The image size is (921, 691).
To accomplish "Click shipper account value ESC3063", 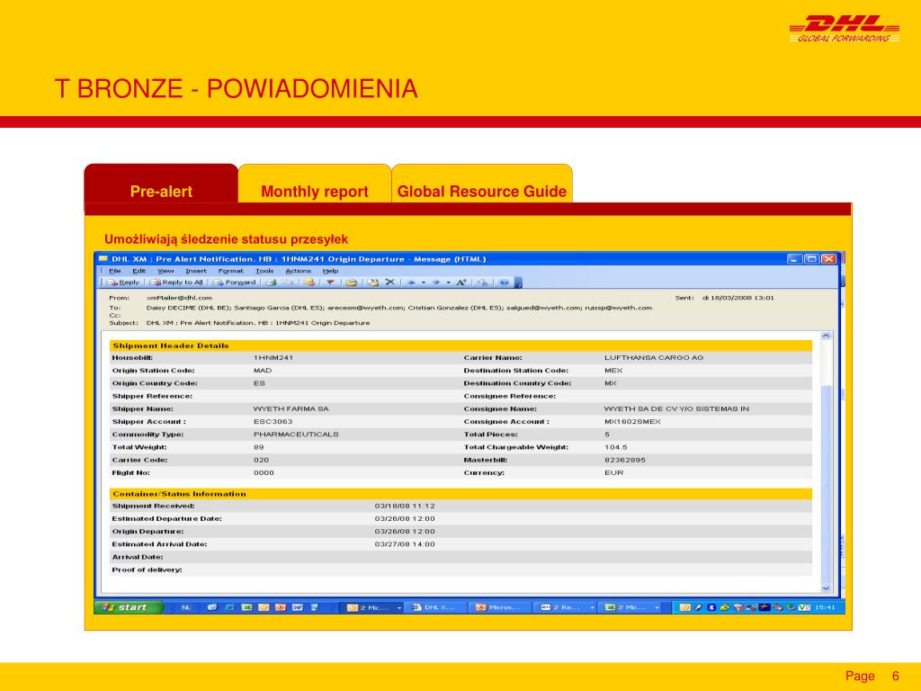I will [273, 421].
